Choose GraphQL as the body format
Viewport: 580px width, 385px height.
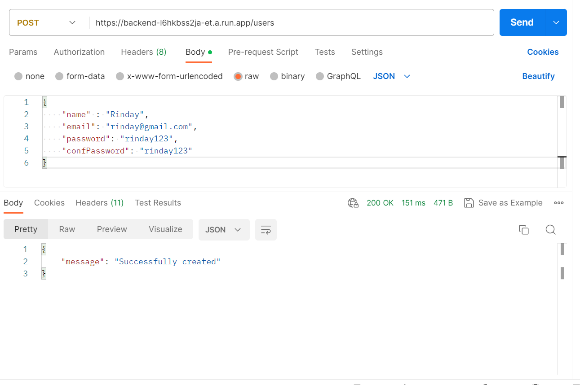pos(319,76)
